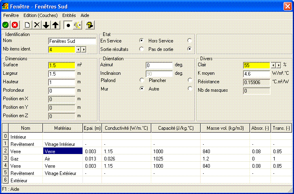Select row header number 3
Viewport: 294px width, 194px height.
(5, 158)
